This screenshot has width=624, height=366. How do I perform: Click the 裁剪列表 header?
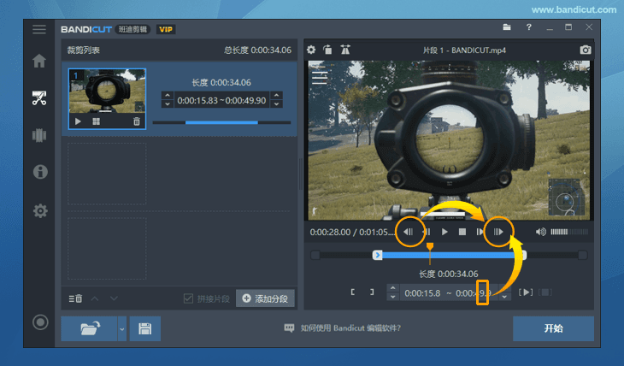pyautogui.click(x=83, y=50)
